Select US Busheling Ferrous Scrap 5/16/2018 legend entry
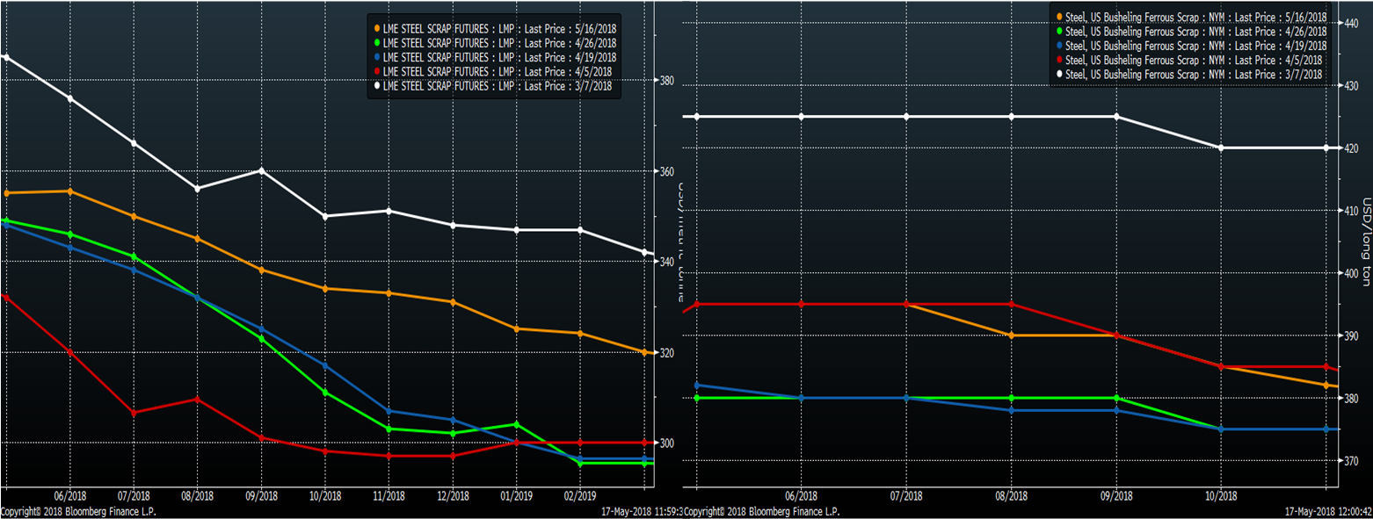This screenshot has width=1373, height=519. [1194, 18]
